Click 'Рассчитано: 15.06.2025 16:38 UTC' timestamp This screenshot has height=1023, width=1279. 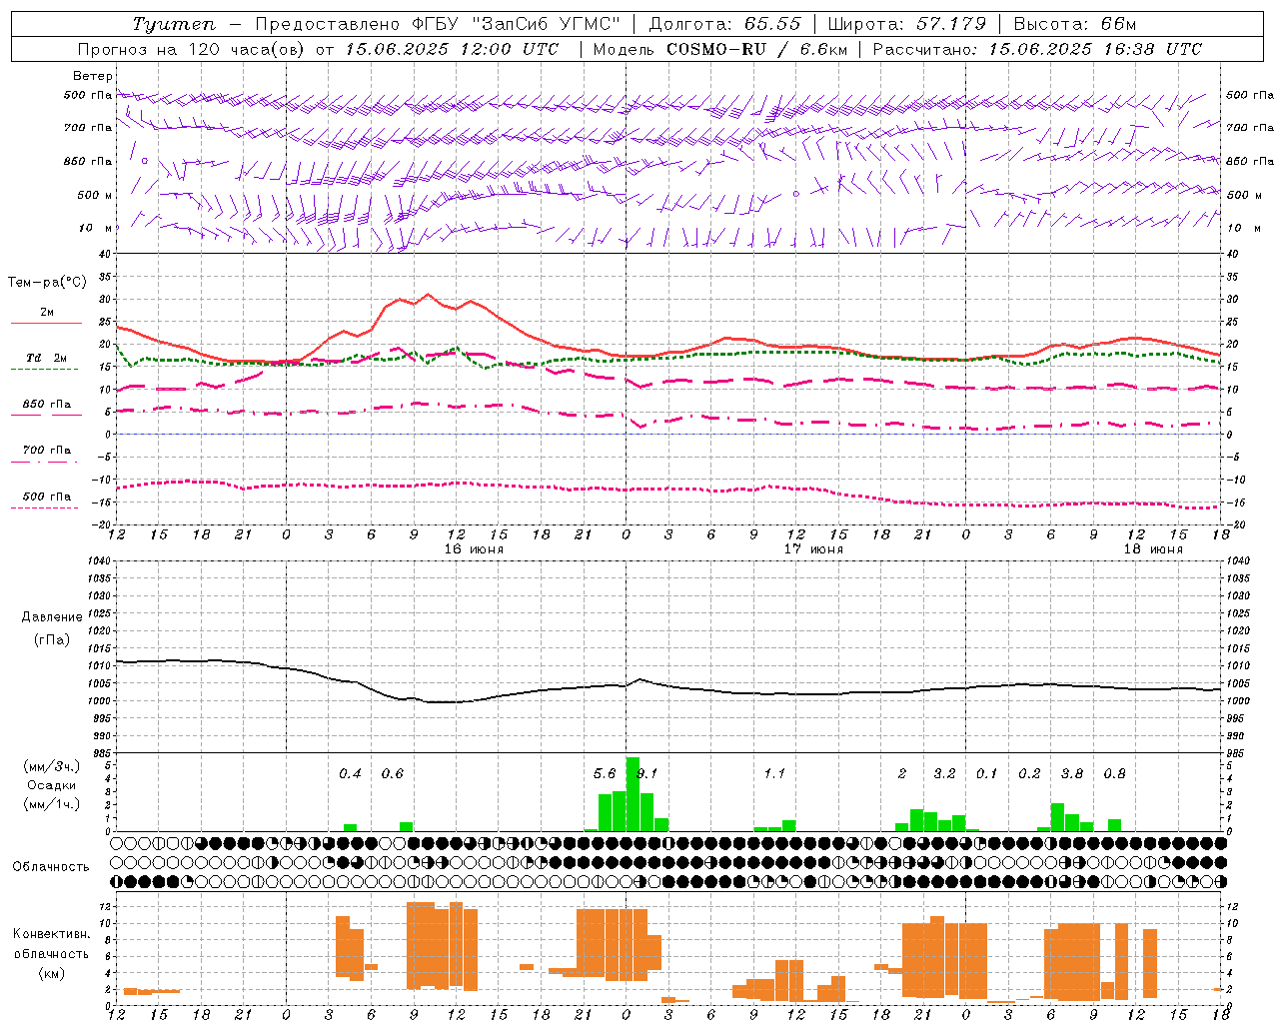tap(1037, 49)
